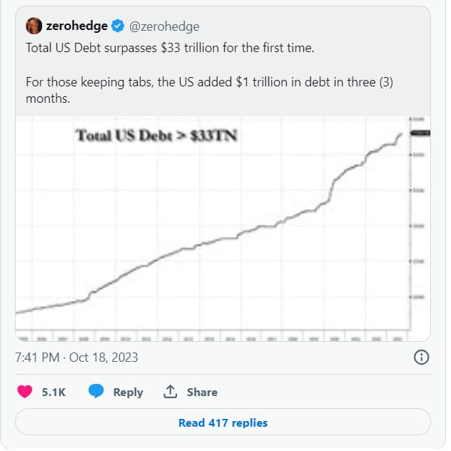Screen dimensions: 451x451
Task: Click the sentence about $1 trillion in three months
Action: 209,90
